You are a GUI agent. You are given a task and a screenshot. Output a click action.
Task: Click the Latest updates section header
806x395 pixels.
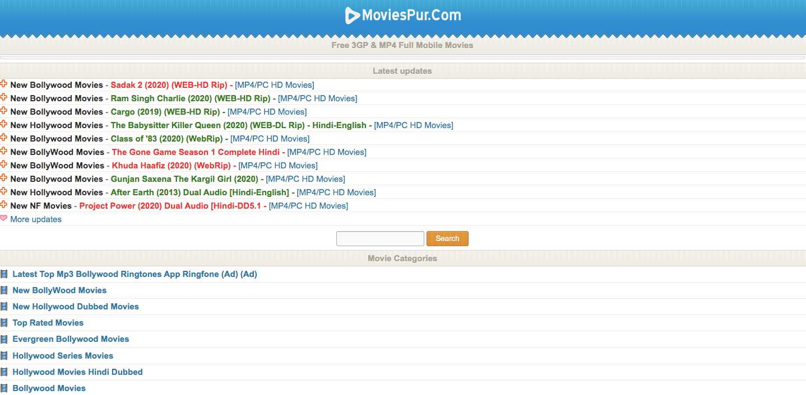402,71
